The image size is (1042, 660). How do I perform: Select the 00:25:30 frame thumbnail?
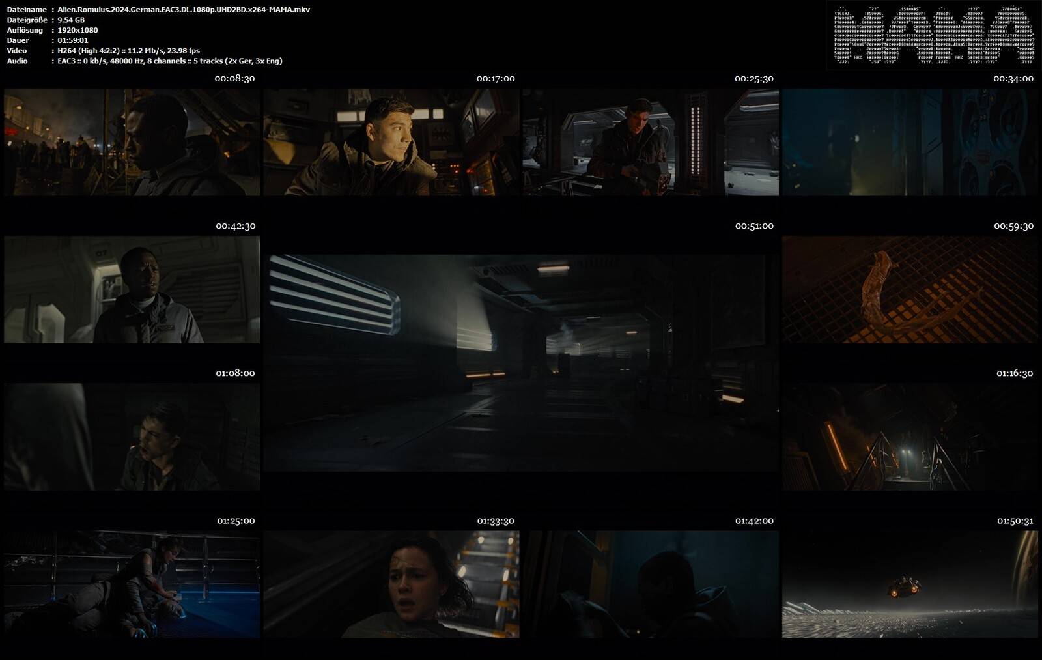tap(651, 142)
